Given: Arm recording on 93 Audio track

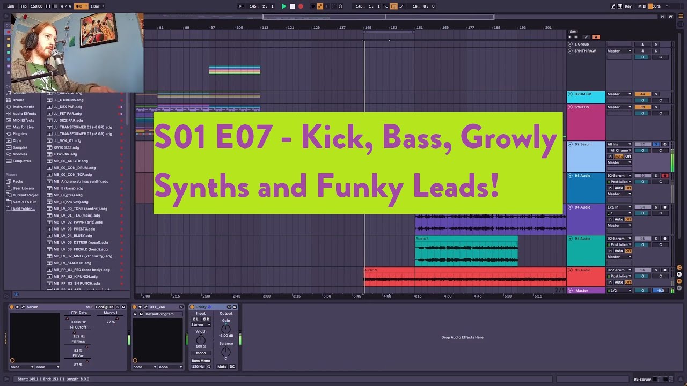Looking at the screenshot, I should click(x=665, y=176).
